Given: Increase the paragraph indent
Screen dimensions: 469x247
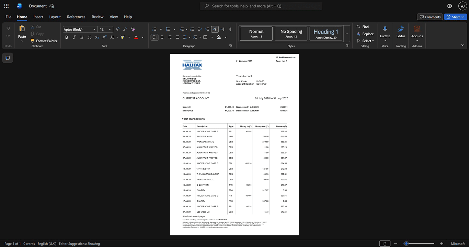Looking at the screenshot, I should click(207, 29).
